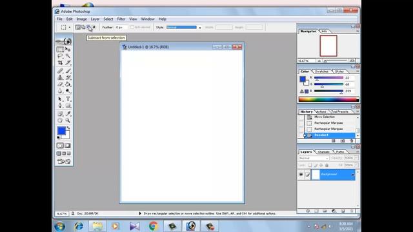Open the Style dropdown in options bar
Image resolution: width=413 pixels, height=232 pixels.
tap(200, 27)
